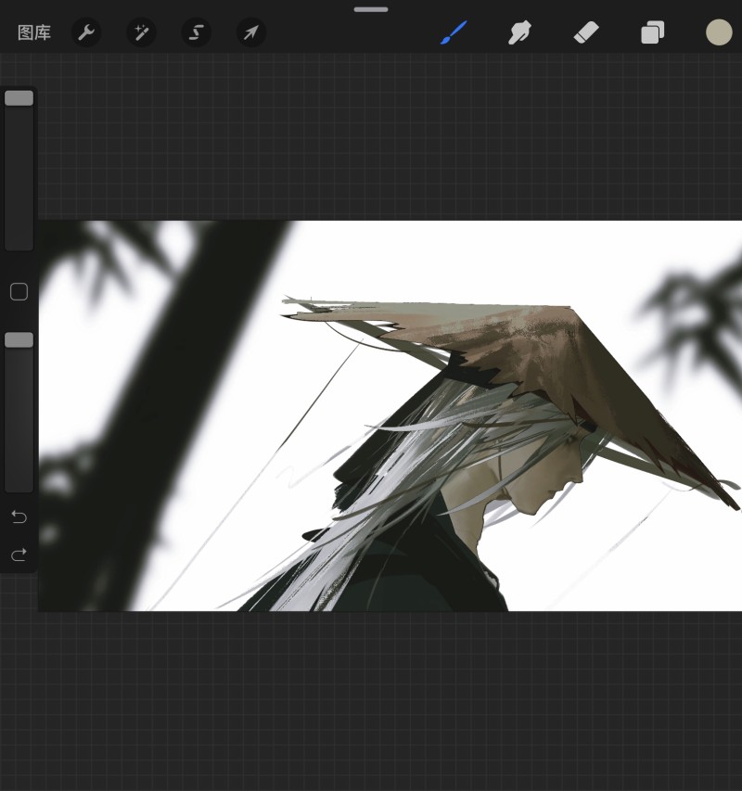
Task: Select the Eraser tool
Action: point(586,32)
